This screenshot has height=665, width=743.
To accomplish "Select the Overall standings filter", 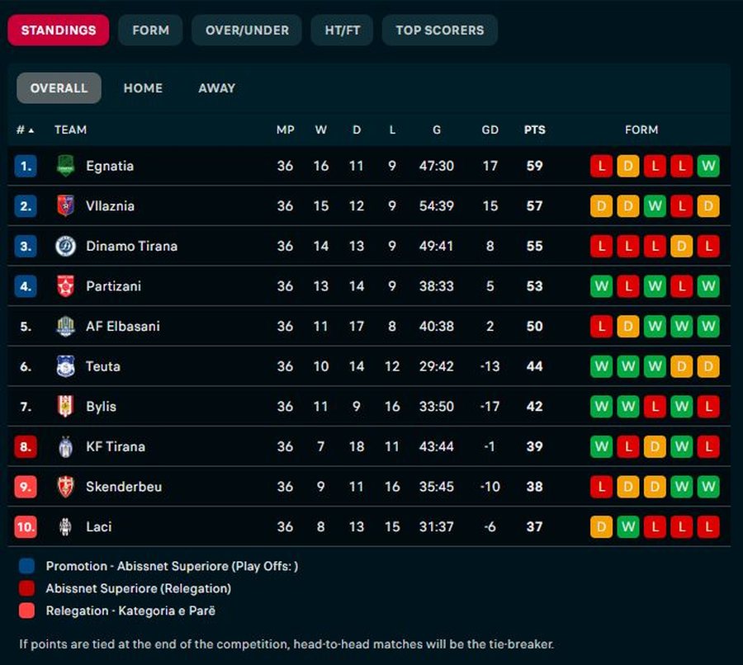I will coord(59,88).
